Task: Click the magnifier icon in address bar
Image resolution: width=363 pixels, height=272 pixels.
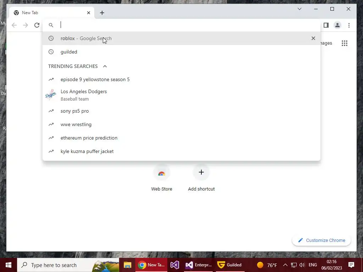Action: (51, 25)
